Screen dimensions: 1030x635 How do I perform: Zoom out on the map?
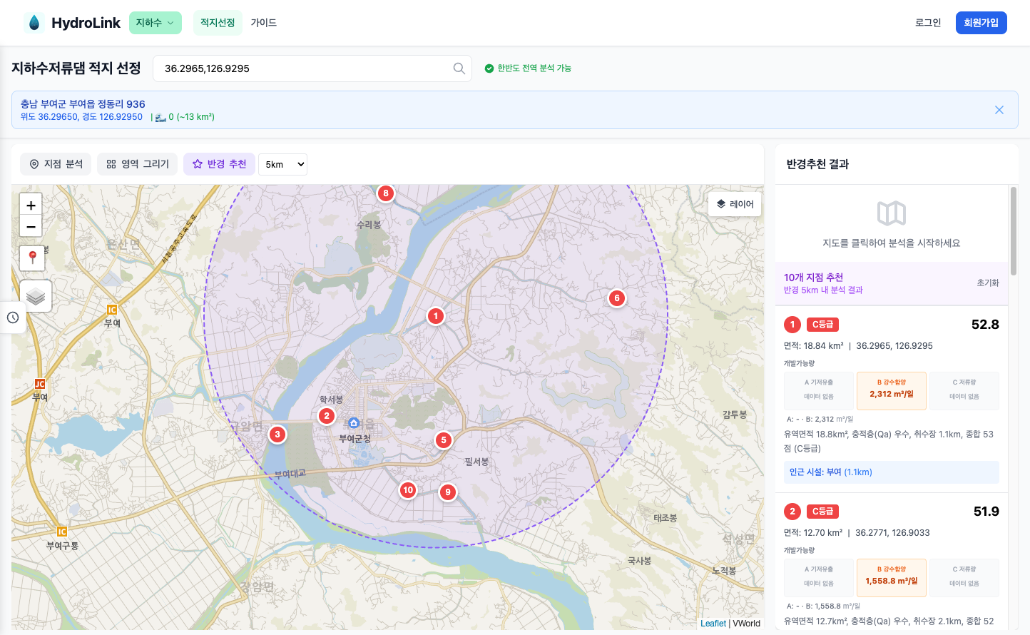pyautogui.click(x=31, y=227)
